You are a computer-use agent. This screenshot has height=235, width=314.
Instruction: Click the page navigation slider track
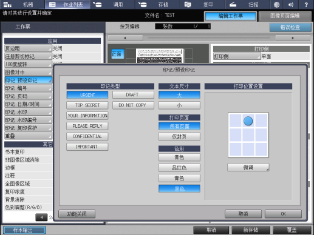(209, 38)
